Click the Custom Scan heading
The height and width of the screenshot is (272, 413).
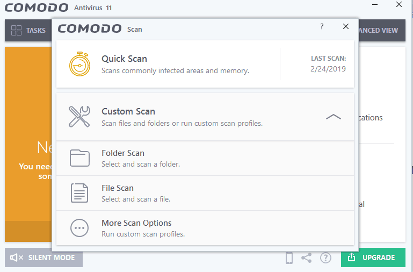(128, 111)
